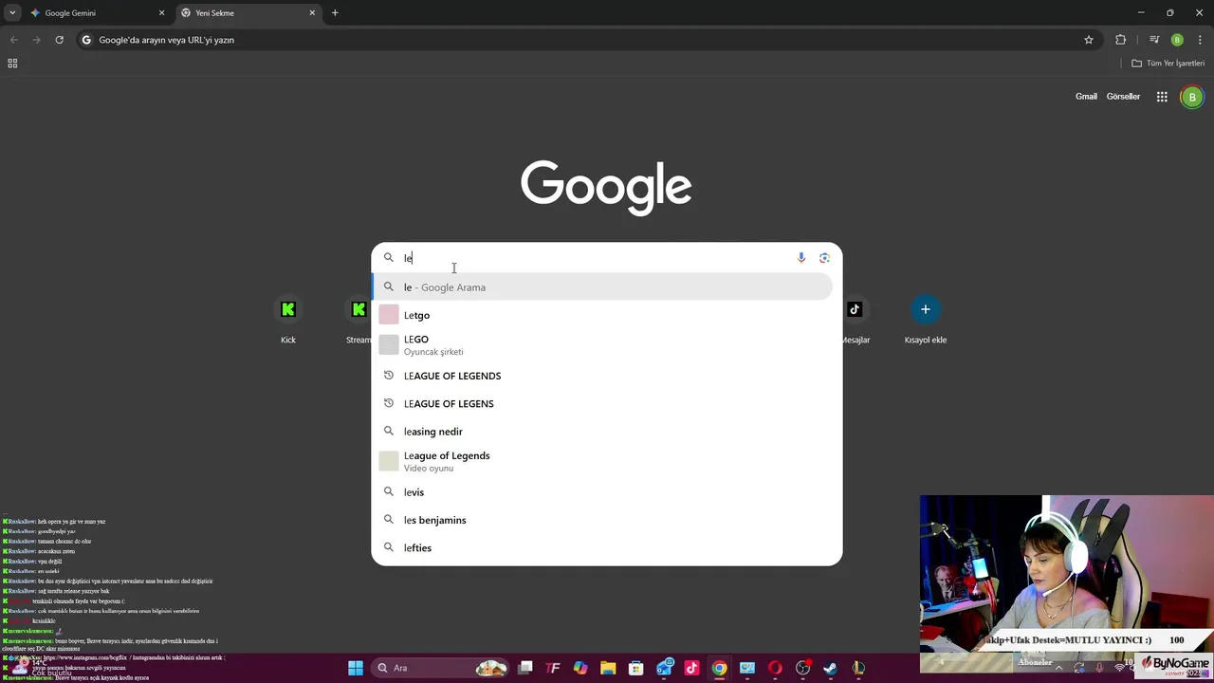Open File Explorer from the taskbar
Viewport: 1214px width, 683px height.
(608, 668)
